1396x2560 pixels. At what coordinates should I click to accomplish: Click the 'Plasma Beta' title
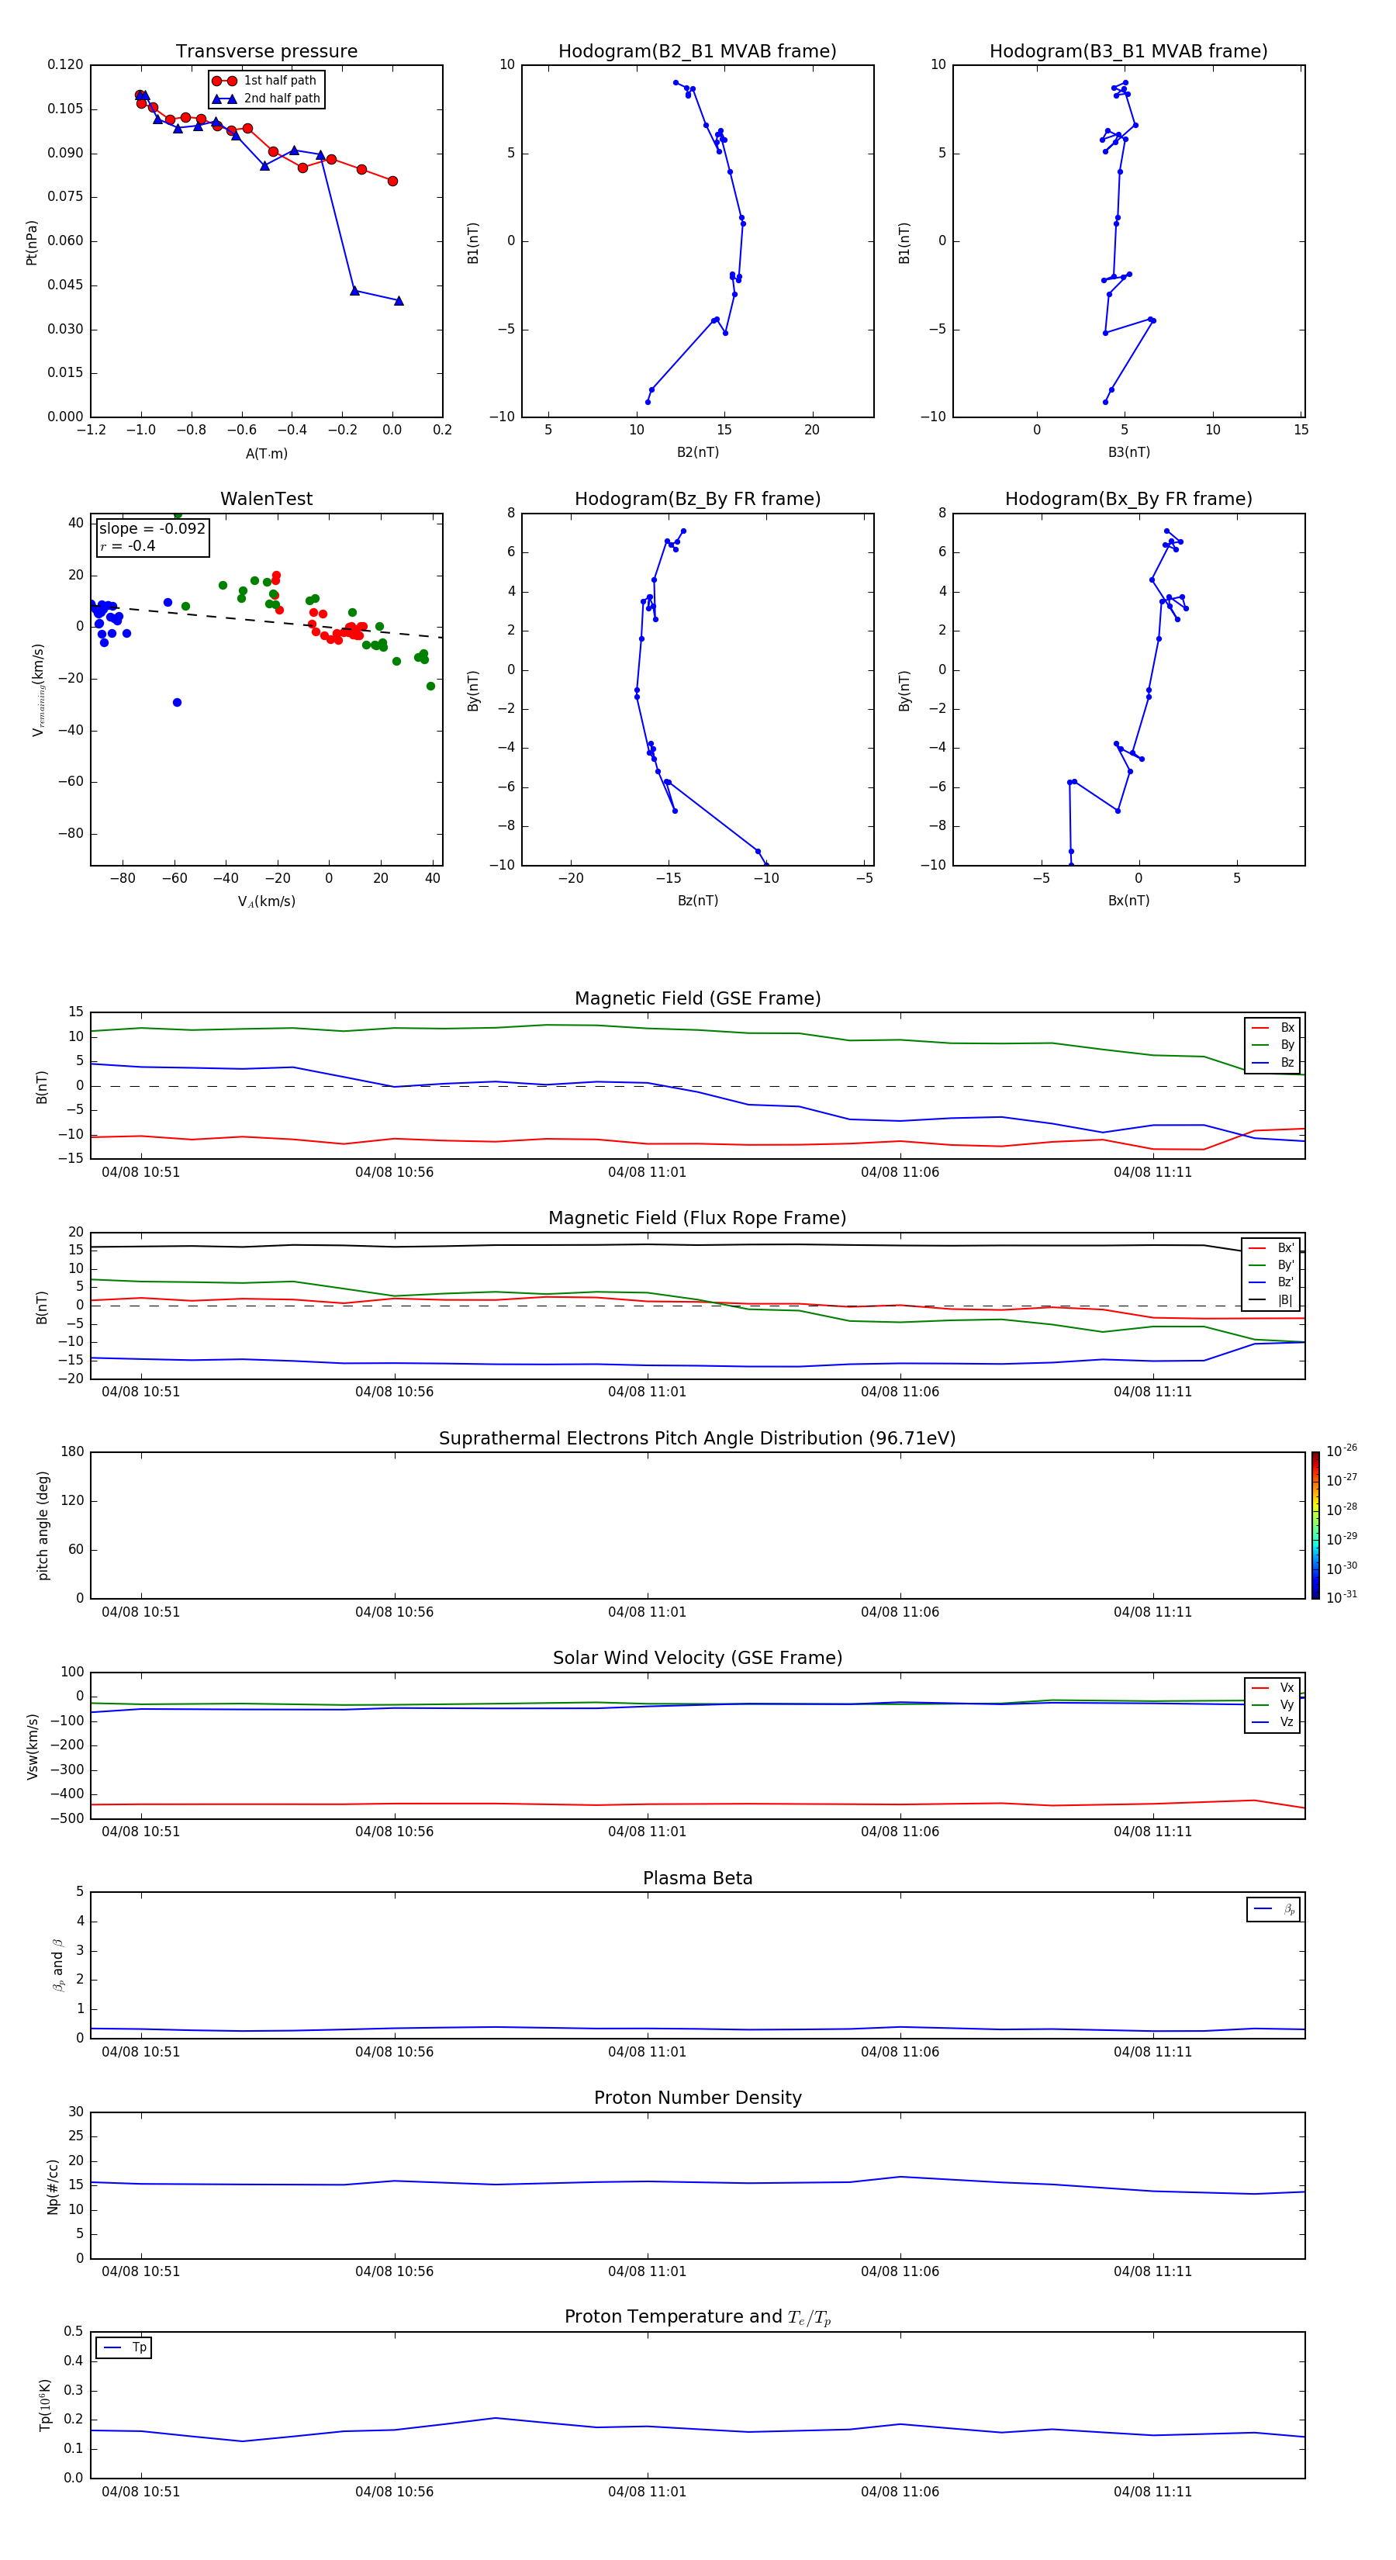(x=697, y=1878)
